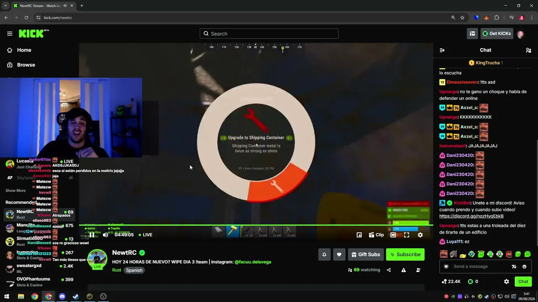Viewport: 538px width, 302px height.
Task: Insert the halo green quick emote
Action: pos(481,254)
